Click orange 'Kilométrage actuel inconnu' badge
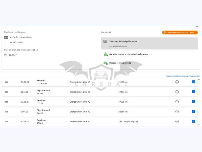Image resolution: width=202 pixels, height=152 pixels. click(180, 32)
